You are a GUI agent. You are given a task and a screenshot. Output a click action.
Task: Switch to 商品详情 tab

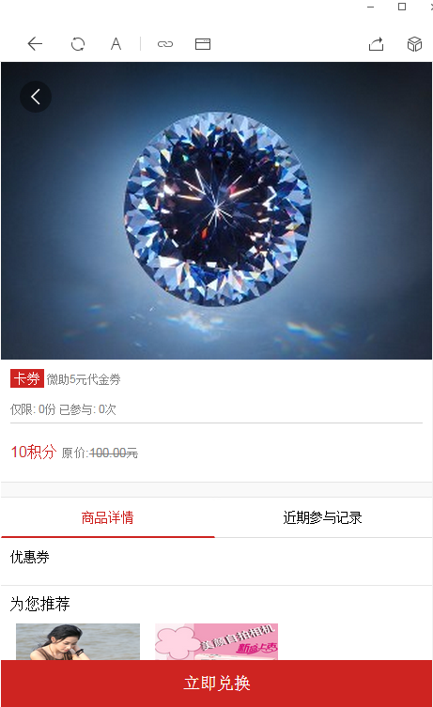[x=107, y=517]
